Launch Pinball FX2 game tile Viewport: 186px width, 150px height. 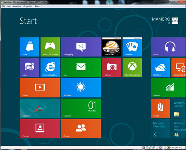coord(112,47)
